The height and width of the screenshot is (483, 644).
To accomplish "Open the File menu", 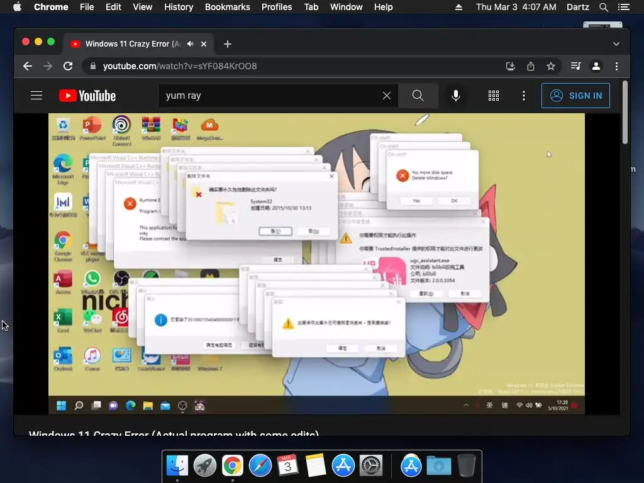I will point(87,7).
